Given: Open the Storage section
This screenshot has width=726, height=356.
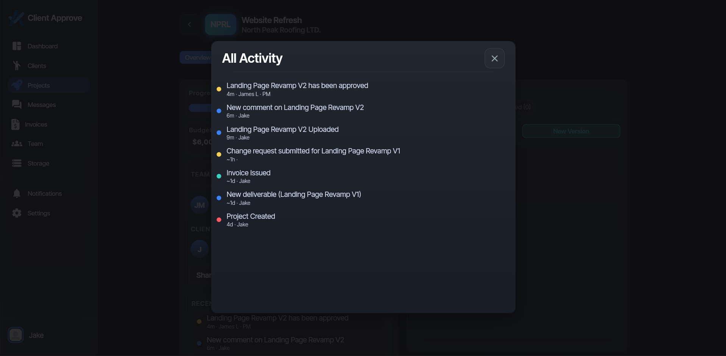Looking at the screenshot, I should pos(38,163).
